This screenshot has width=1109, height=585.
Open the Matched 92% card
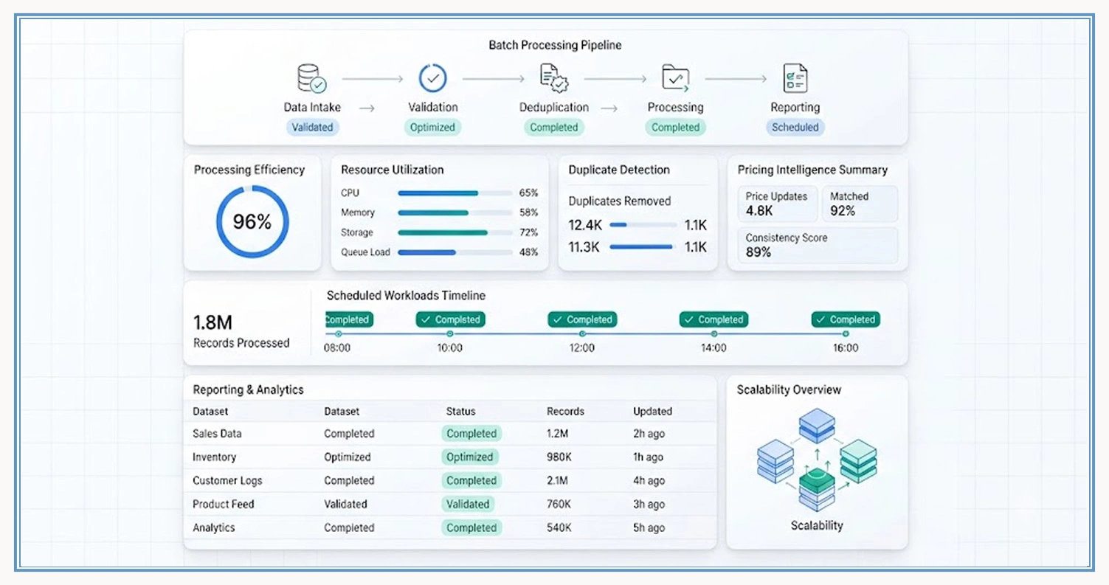[860, 204]
